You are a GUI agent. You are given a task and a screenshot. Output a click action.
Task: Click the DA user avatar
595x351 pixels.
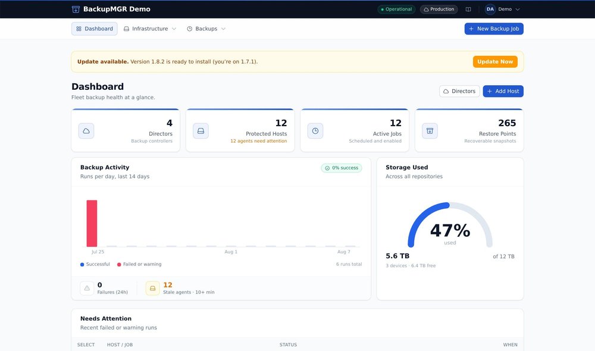[490, 9]
